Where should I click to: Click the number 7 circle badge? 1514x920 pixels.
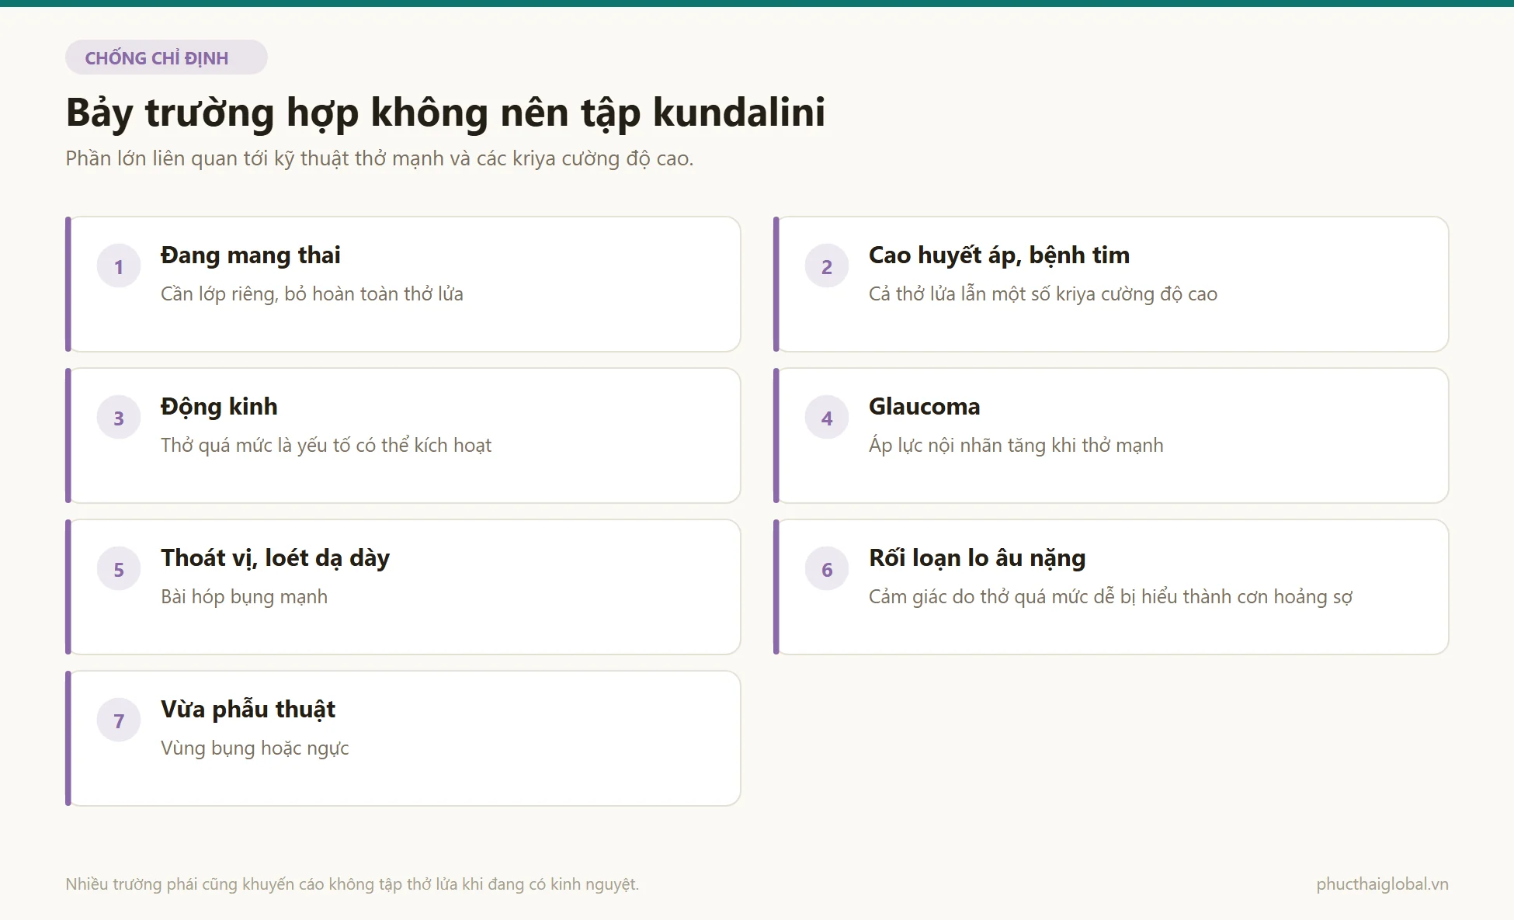pos(119,720)
